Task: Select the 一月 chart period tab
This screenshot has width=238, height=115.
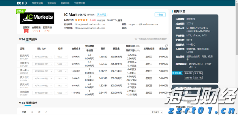Action: point(45,112)
